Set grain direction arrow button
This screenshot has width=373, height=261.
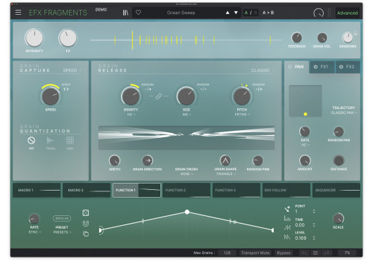coord(148,160)
